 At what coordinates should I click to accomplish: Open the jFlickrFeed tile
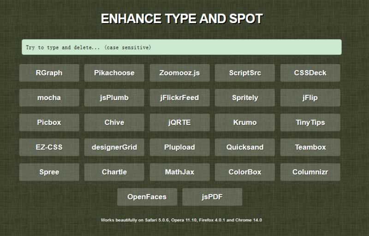179,98
